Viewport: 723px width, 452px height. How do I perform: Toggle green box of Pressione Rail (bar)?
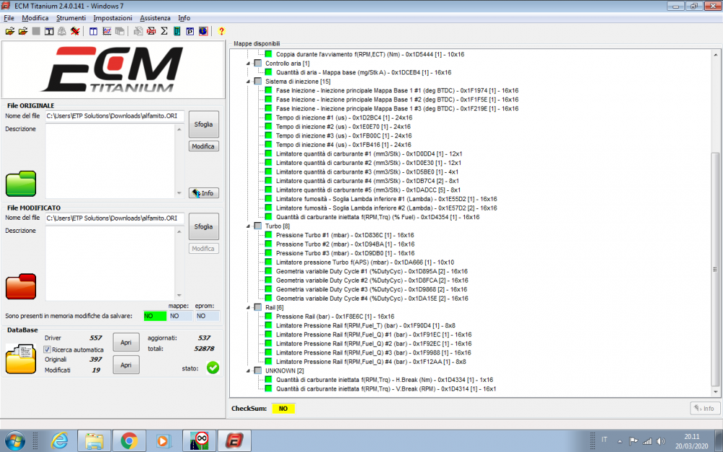coord(269,317)
